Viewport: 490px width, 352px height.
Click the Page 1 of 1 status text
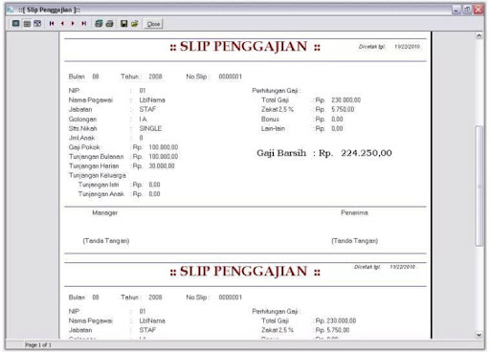(x=38, y=345)
